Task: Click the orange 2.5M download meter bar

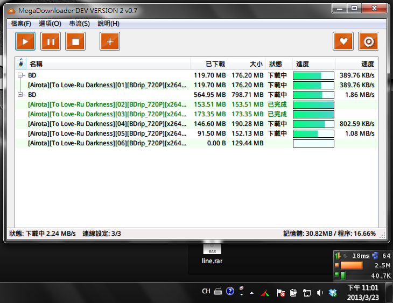Action: tap(352, 265)
